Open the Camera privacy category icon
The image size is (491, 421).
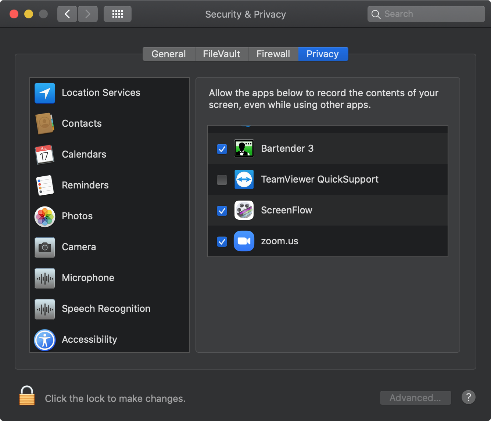(45, 247)
